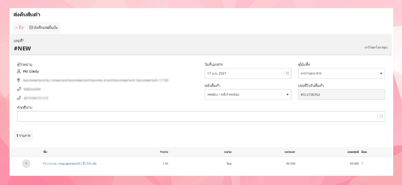Click the ชื่อ name column header

tap(45, 152)
